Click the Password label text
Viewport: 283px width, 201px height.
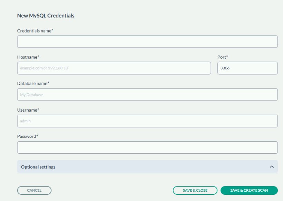click(x=27, y=136)
